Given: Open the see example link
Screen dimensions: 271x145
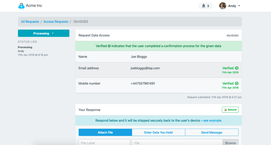Looking at the screenshot, I should point(212,120).
